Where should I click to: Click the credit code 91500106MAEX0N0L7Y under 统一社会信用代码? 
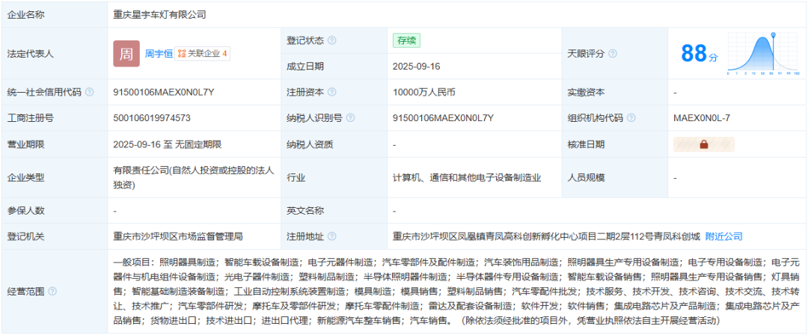tap(163, 92)
